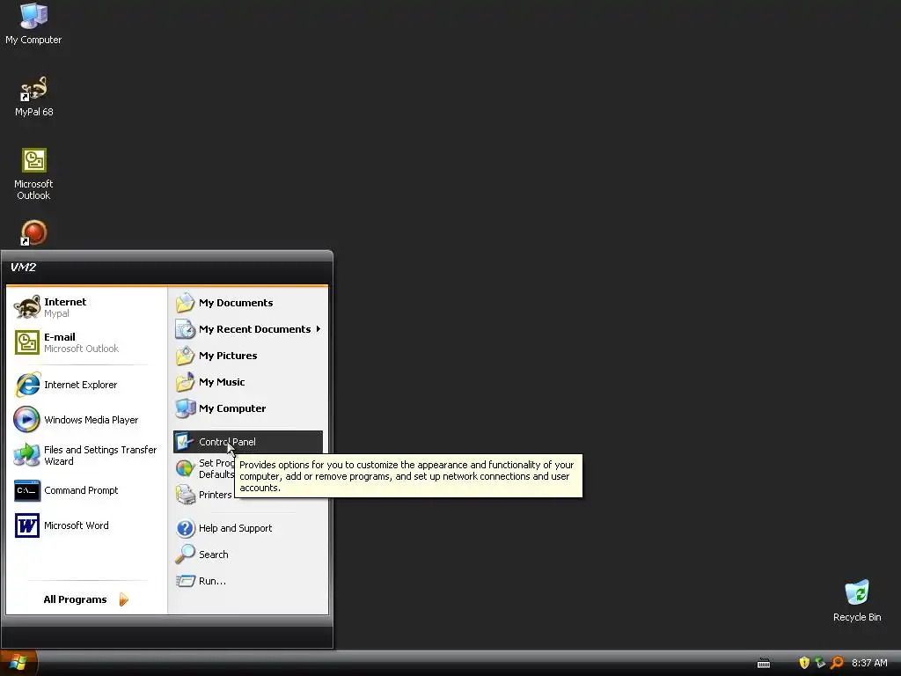Open the Help and Support label
The image size is (901, 676).
[x=235, y=528]
